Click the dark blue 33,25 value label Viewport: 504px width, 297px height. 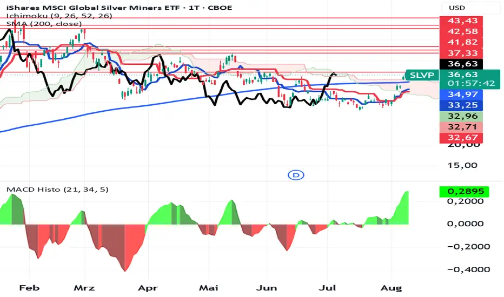tap(461, 105)
